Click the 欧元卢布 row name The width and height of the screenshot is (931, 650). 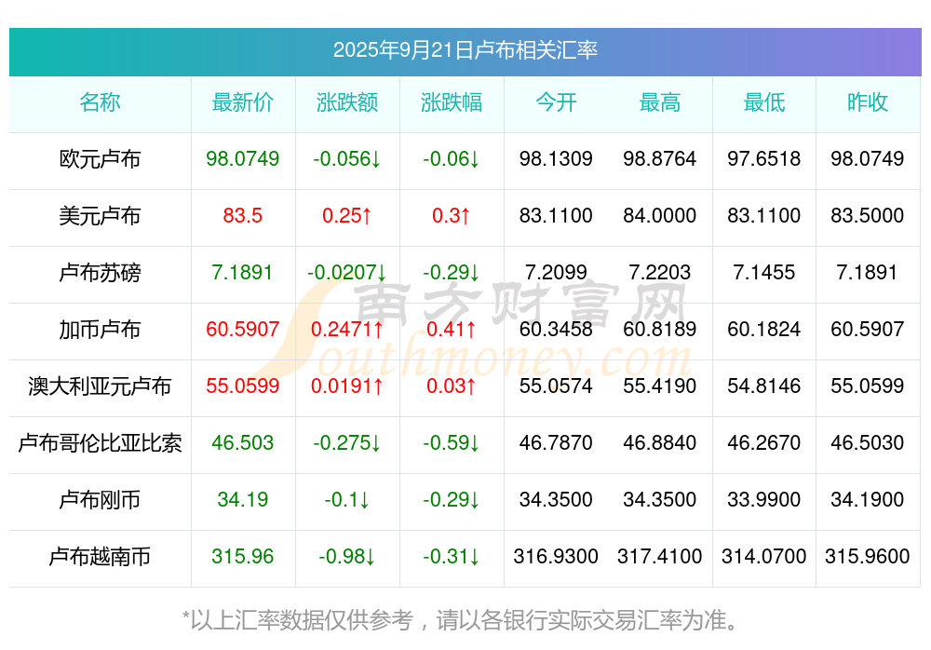tap(100, 159)
